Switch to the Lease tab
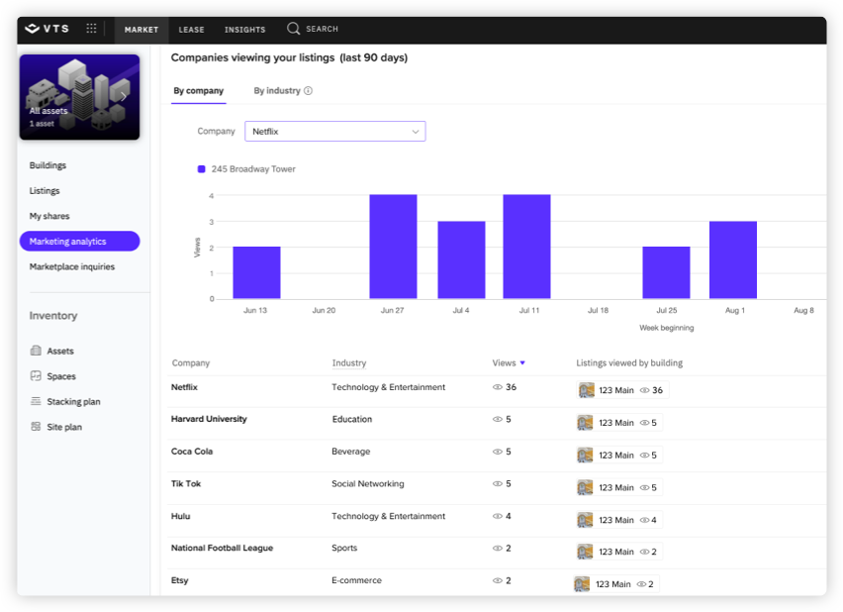The image size is (843, 612). click(x=191, y=30)
